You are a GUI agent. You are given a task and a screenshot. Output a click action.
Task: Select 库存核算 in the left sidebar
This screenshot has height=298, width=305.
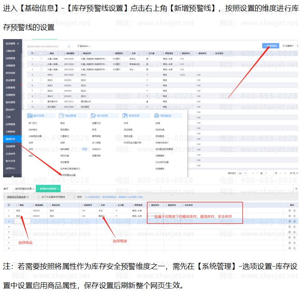(x=10, y=73)
